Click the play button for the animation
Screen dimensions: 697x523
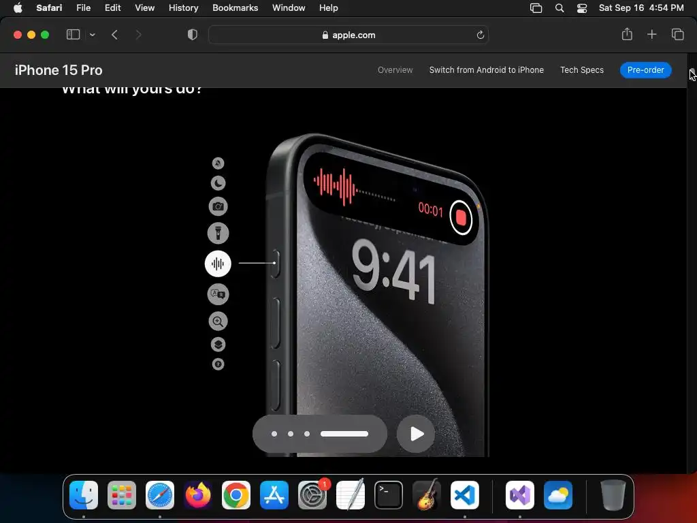coord(416,434)
